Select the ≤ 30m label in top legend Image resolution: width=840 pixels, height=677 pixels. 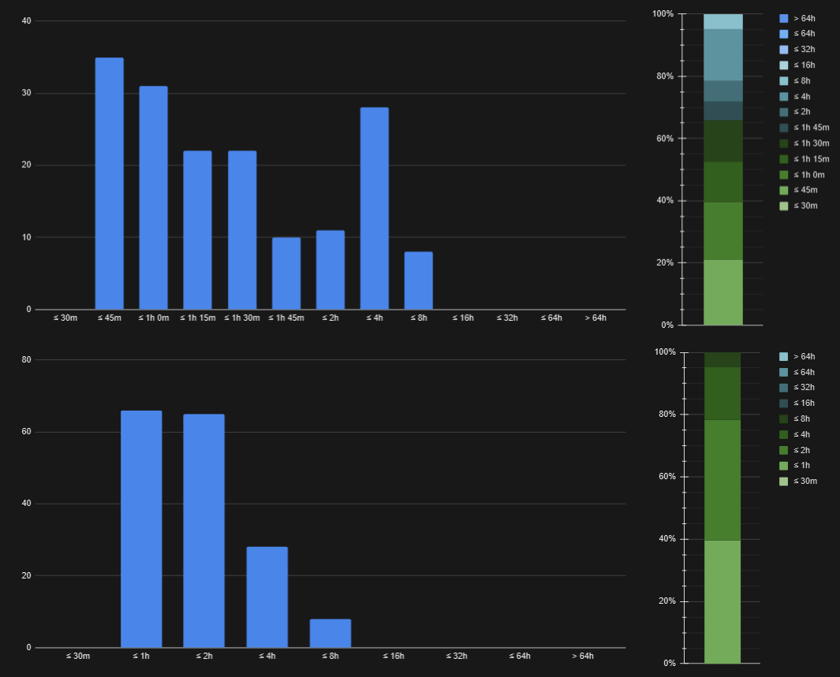(805, 206)
